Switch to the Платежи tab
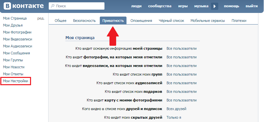The image size is (264, 122). pos(239,21)
